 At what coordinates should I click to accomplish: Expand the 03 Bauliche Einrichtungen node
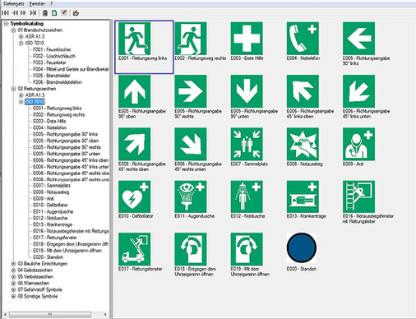pos(13,264)
